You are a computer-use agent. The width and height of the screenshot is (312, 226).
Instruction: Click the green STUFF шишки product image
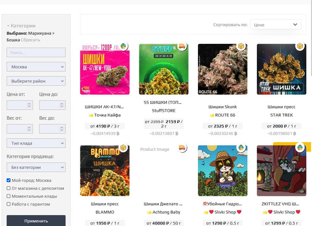tap(164, 69)
